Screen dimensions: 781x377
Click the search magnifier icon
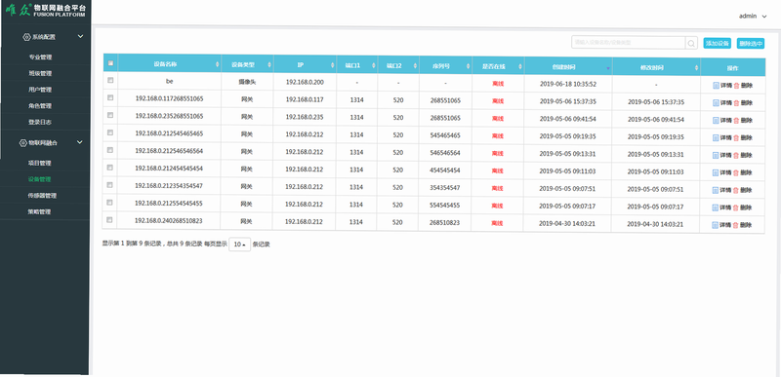691,43
